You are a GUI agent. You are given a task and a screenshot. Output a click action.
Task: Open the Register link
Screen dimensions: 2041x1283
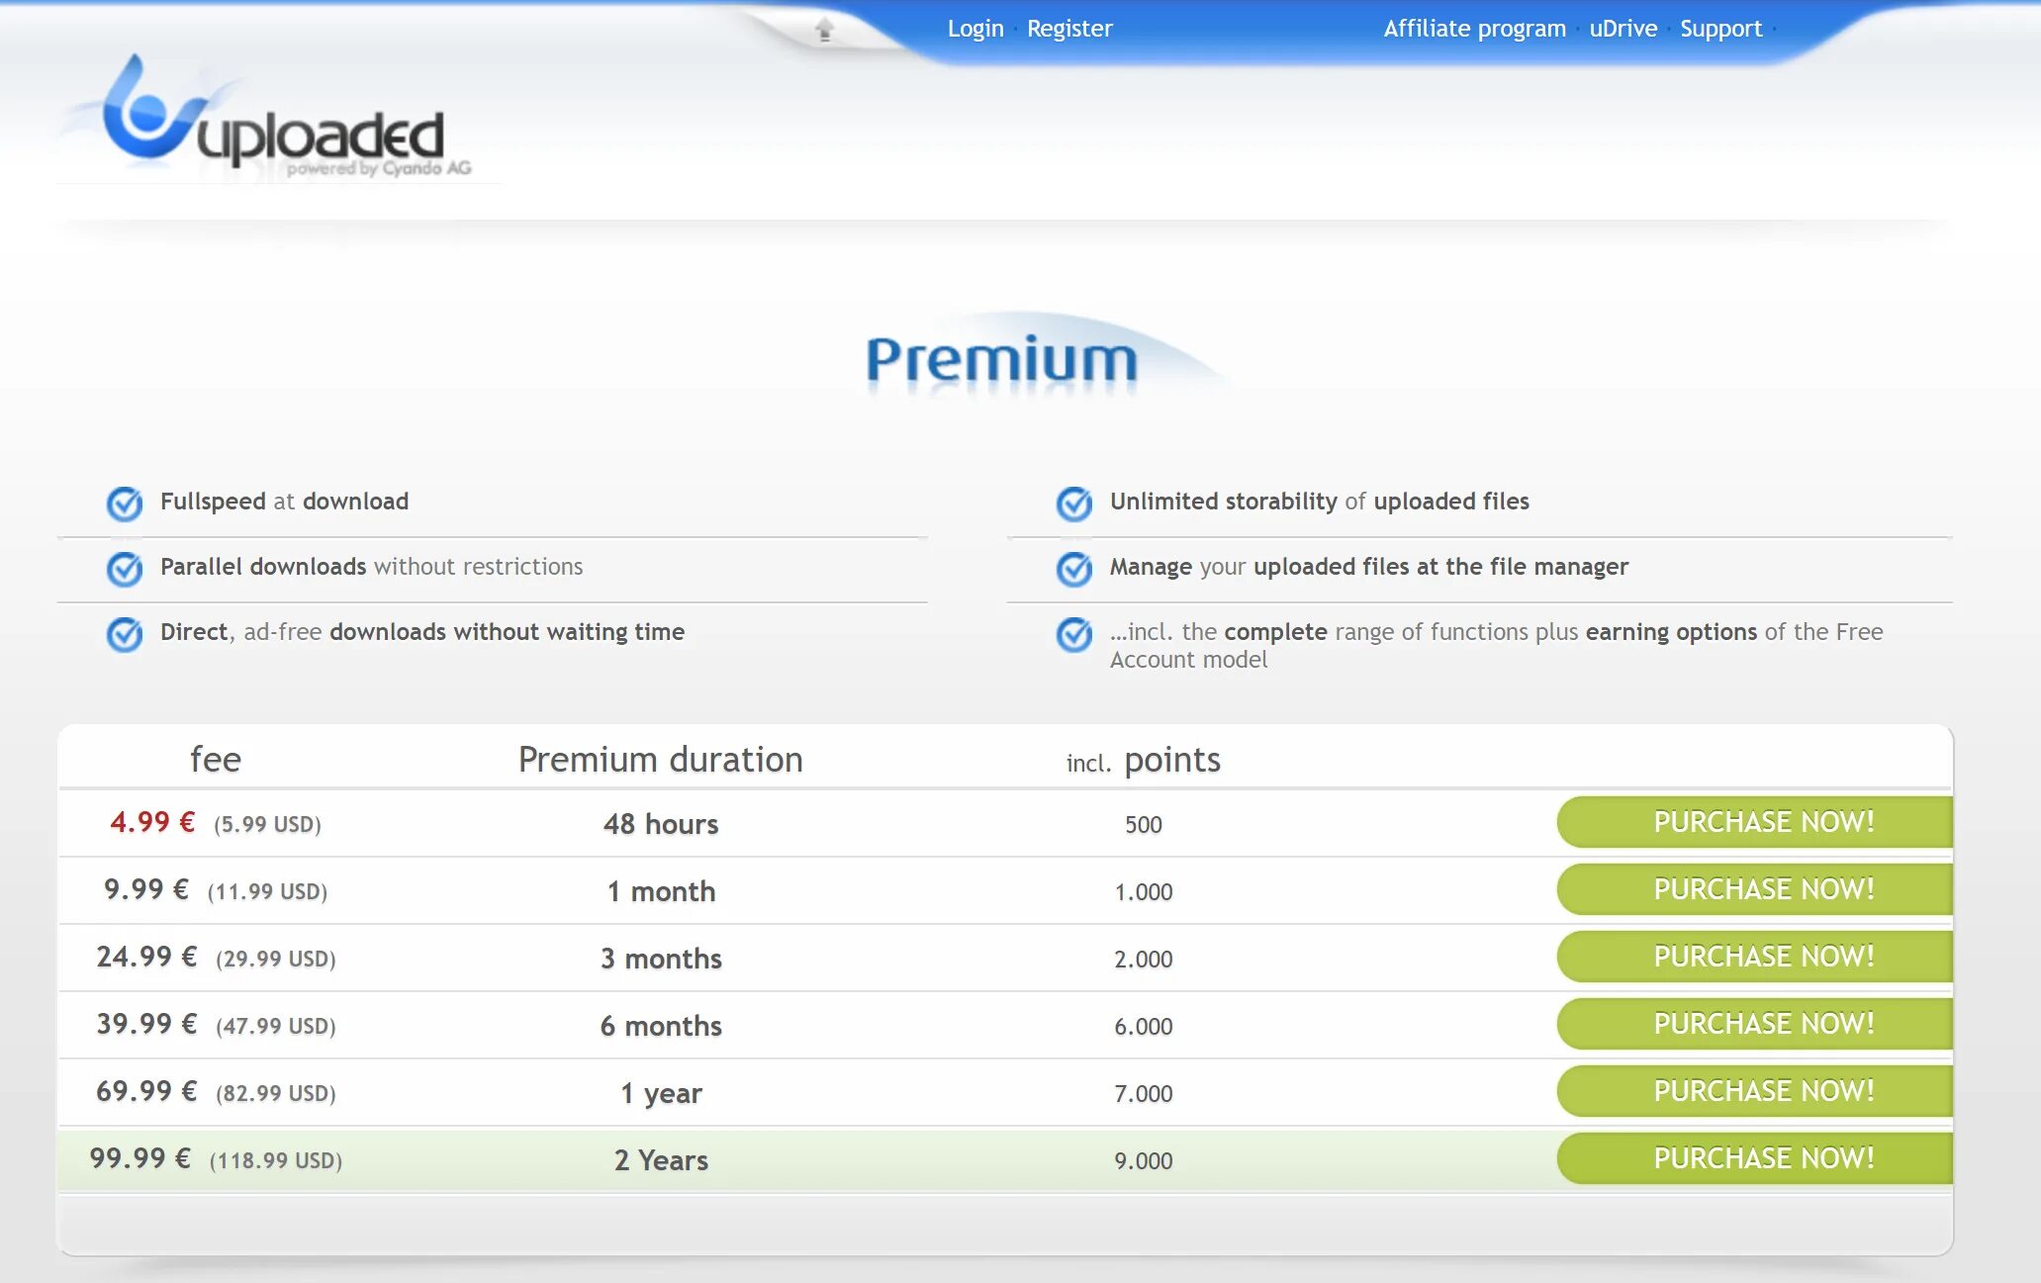pos(1069,29)
